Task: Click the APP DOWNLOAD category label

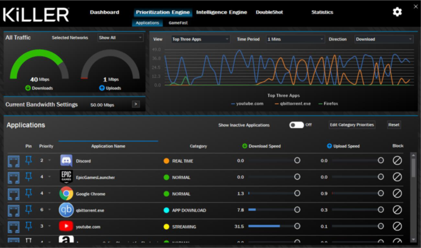Action: [x=189, y=210]
